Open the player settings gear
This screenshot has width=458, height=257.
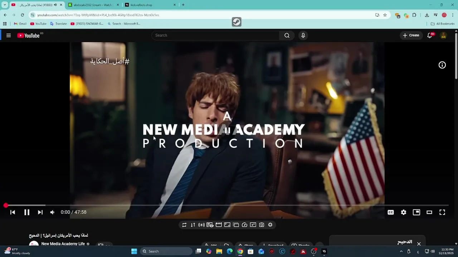point(404,212)
